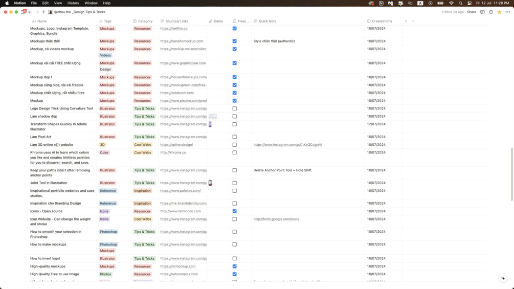Screen dimensions: 514x289
Task: Click Photos tag in High Quality Free row
Action: 105,274
